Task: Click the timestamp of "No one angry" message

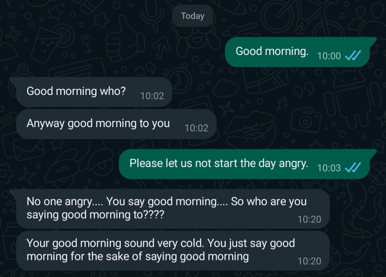Action: tap(309, 219)
